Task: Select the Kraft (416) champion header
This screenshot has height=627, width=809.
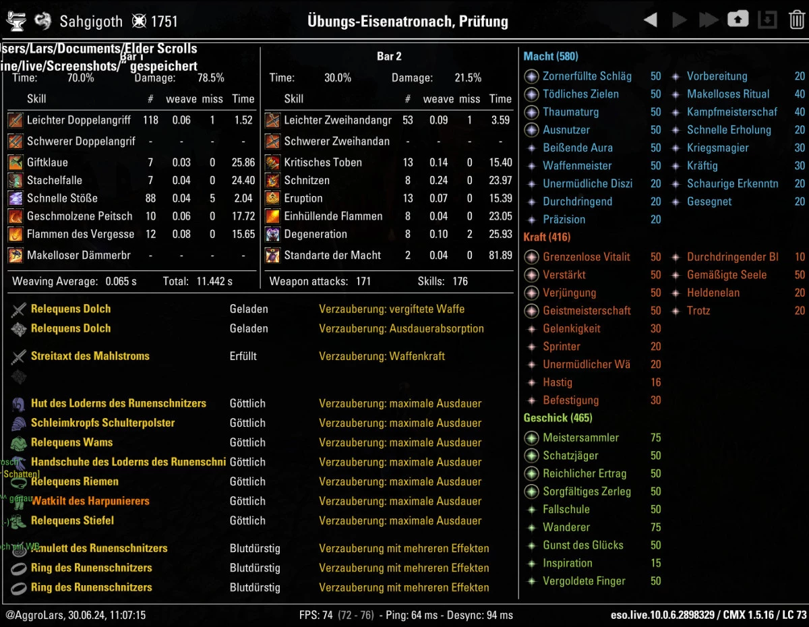Action: [x=547, y=237]
